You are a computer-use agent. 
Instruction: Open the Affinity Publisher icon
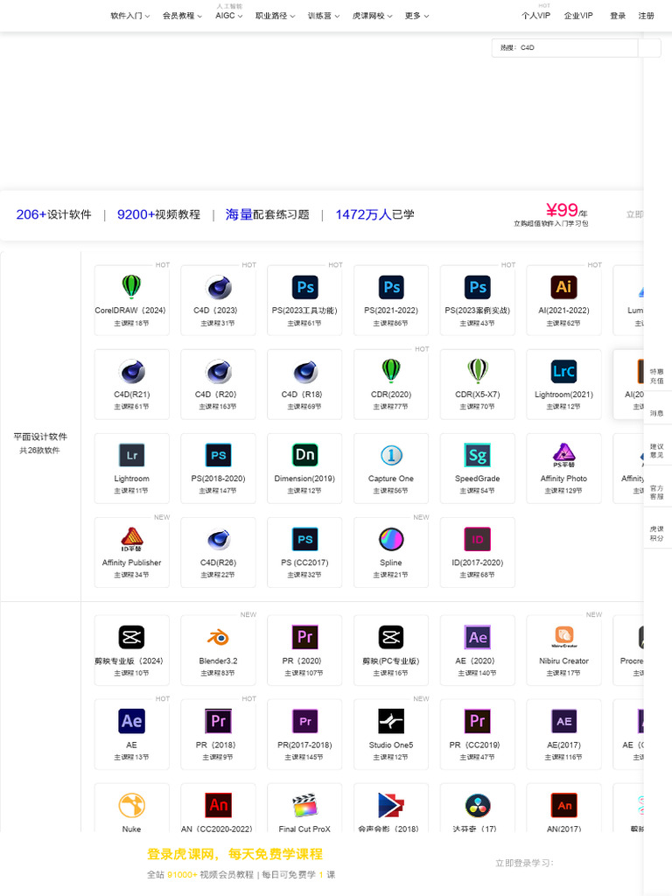click(x=131, y=539)
